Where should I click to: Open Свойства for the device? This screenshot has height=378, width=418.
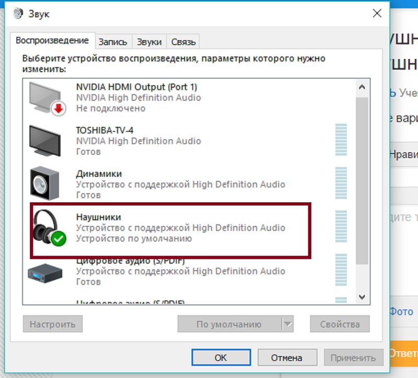coord(340,324)
